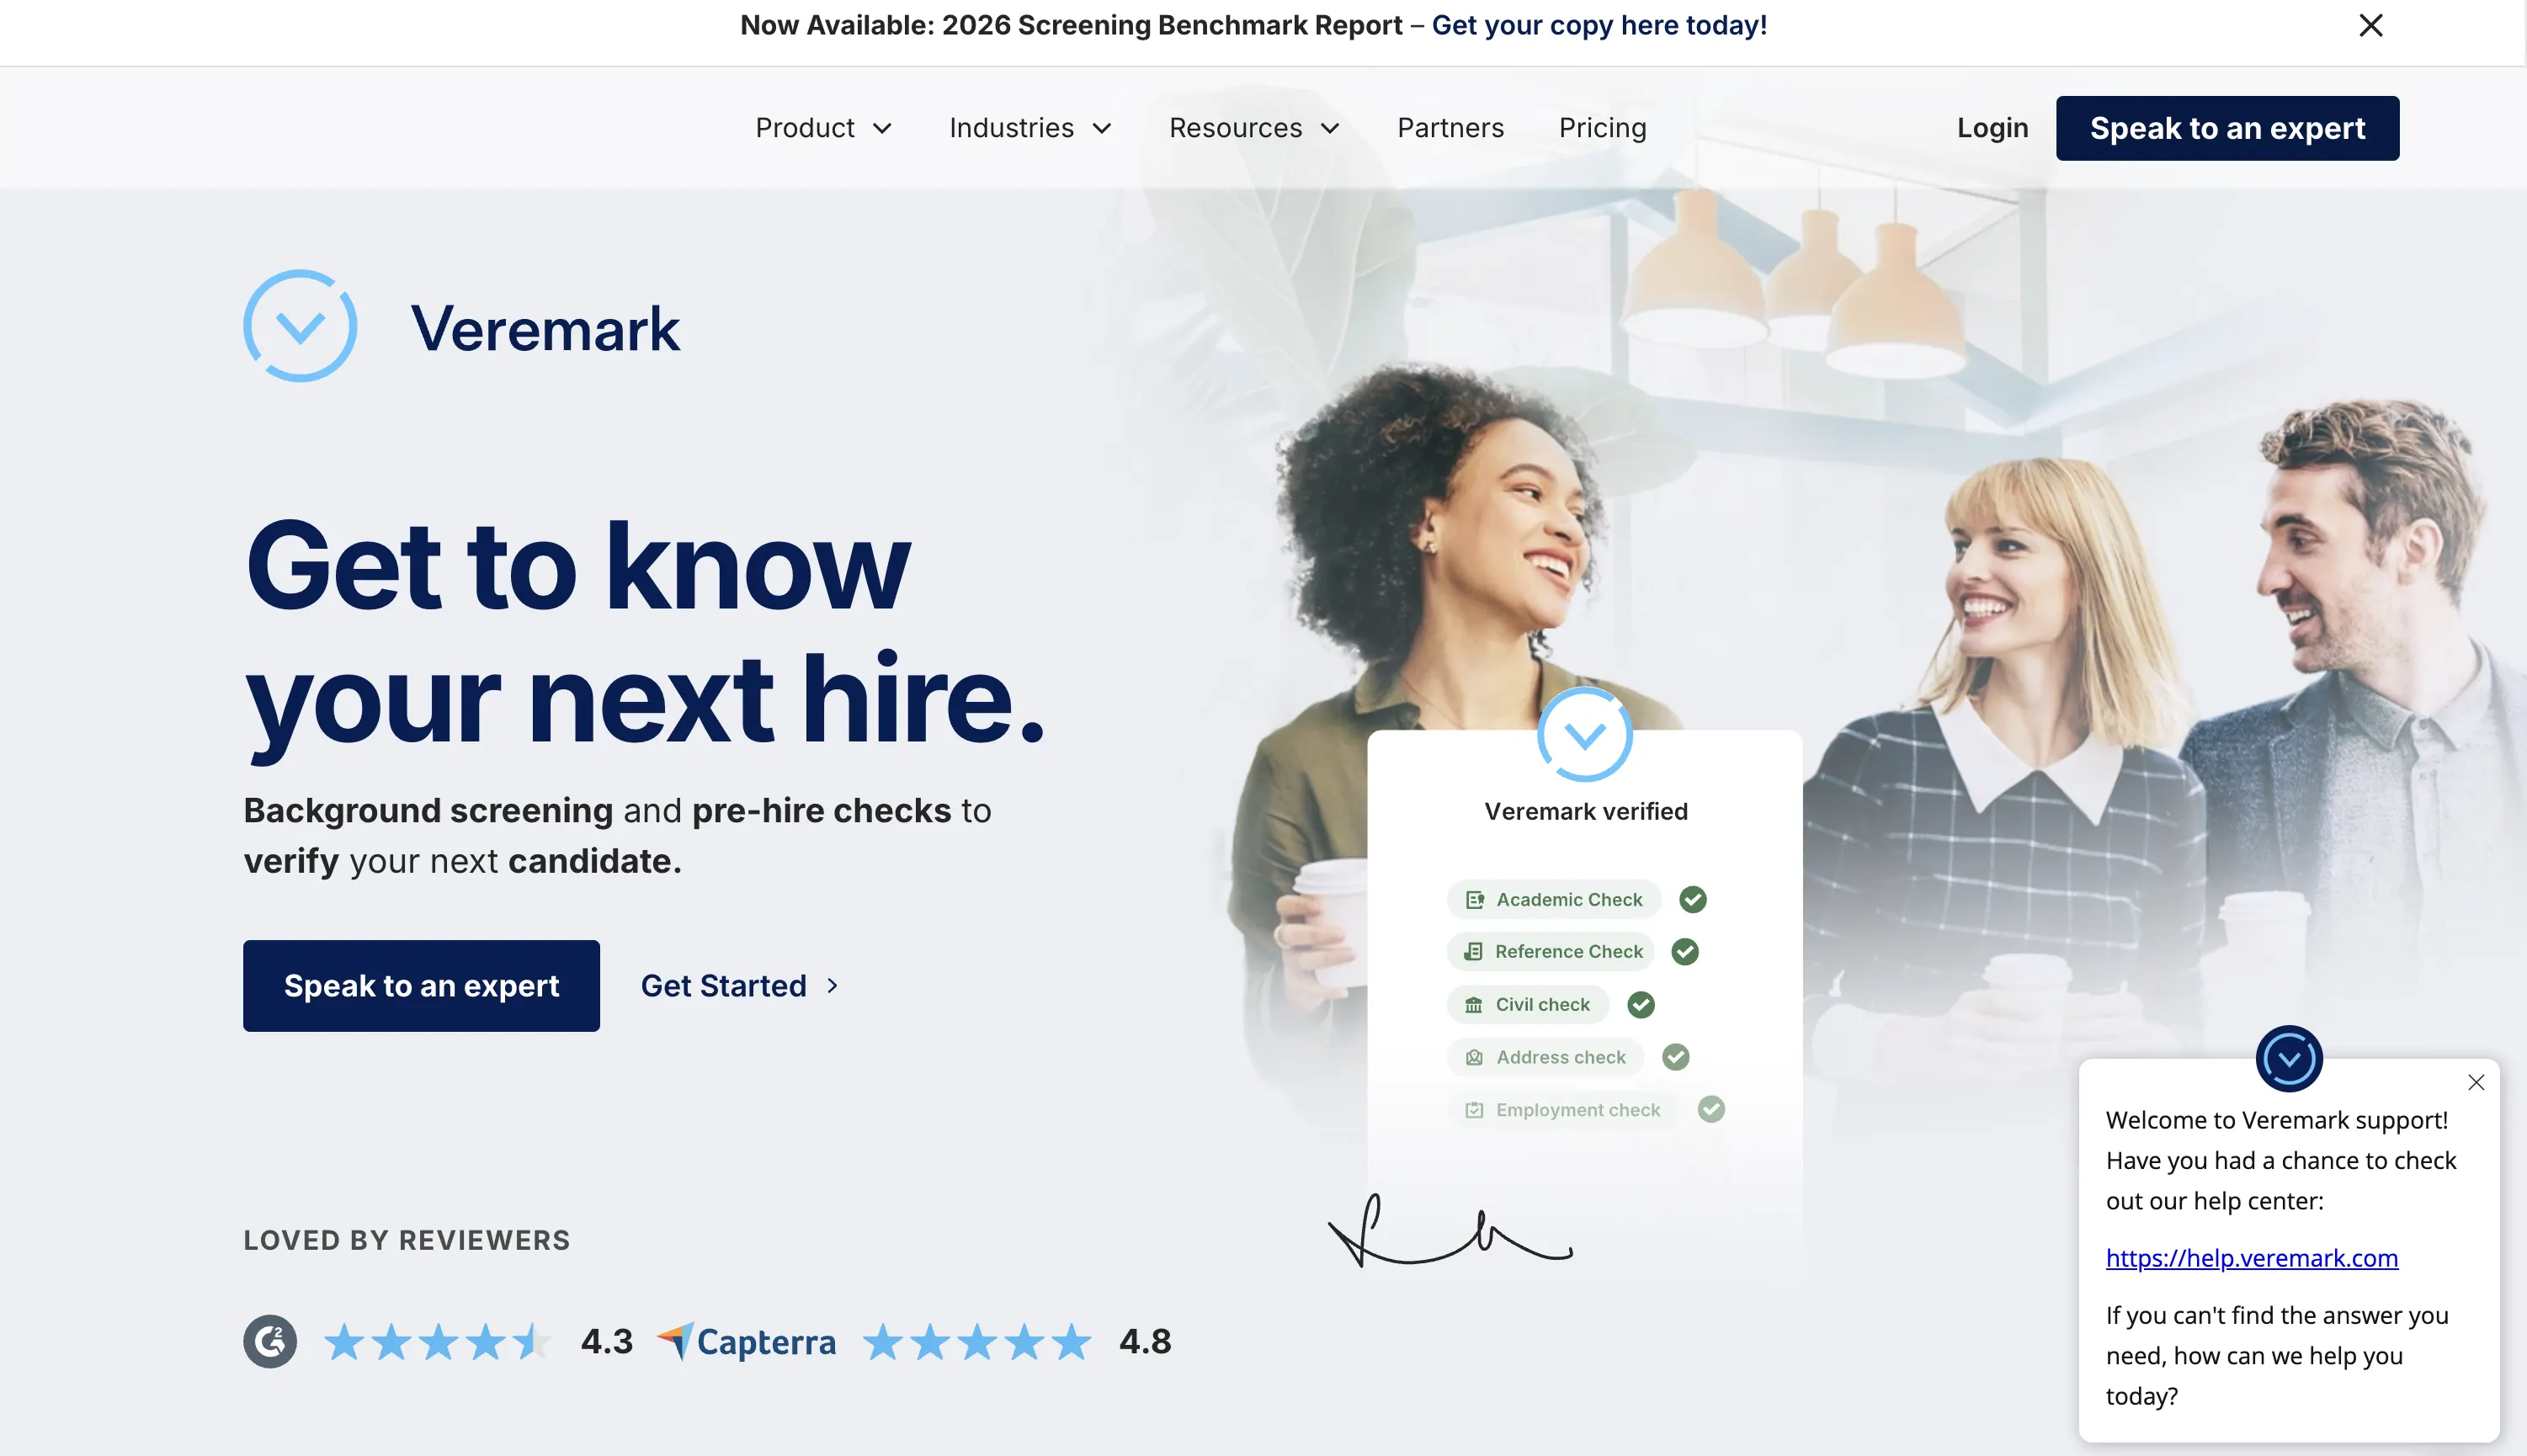Click Speak to an expert in navbar
The image size is (2527, 1456).
(2227, 128)
